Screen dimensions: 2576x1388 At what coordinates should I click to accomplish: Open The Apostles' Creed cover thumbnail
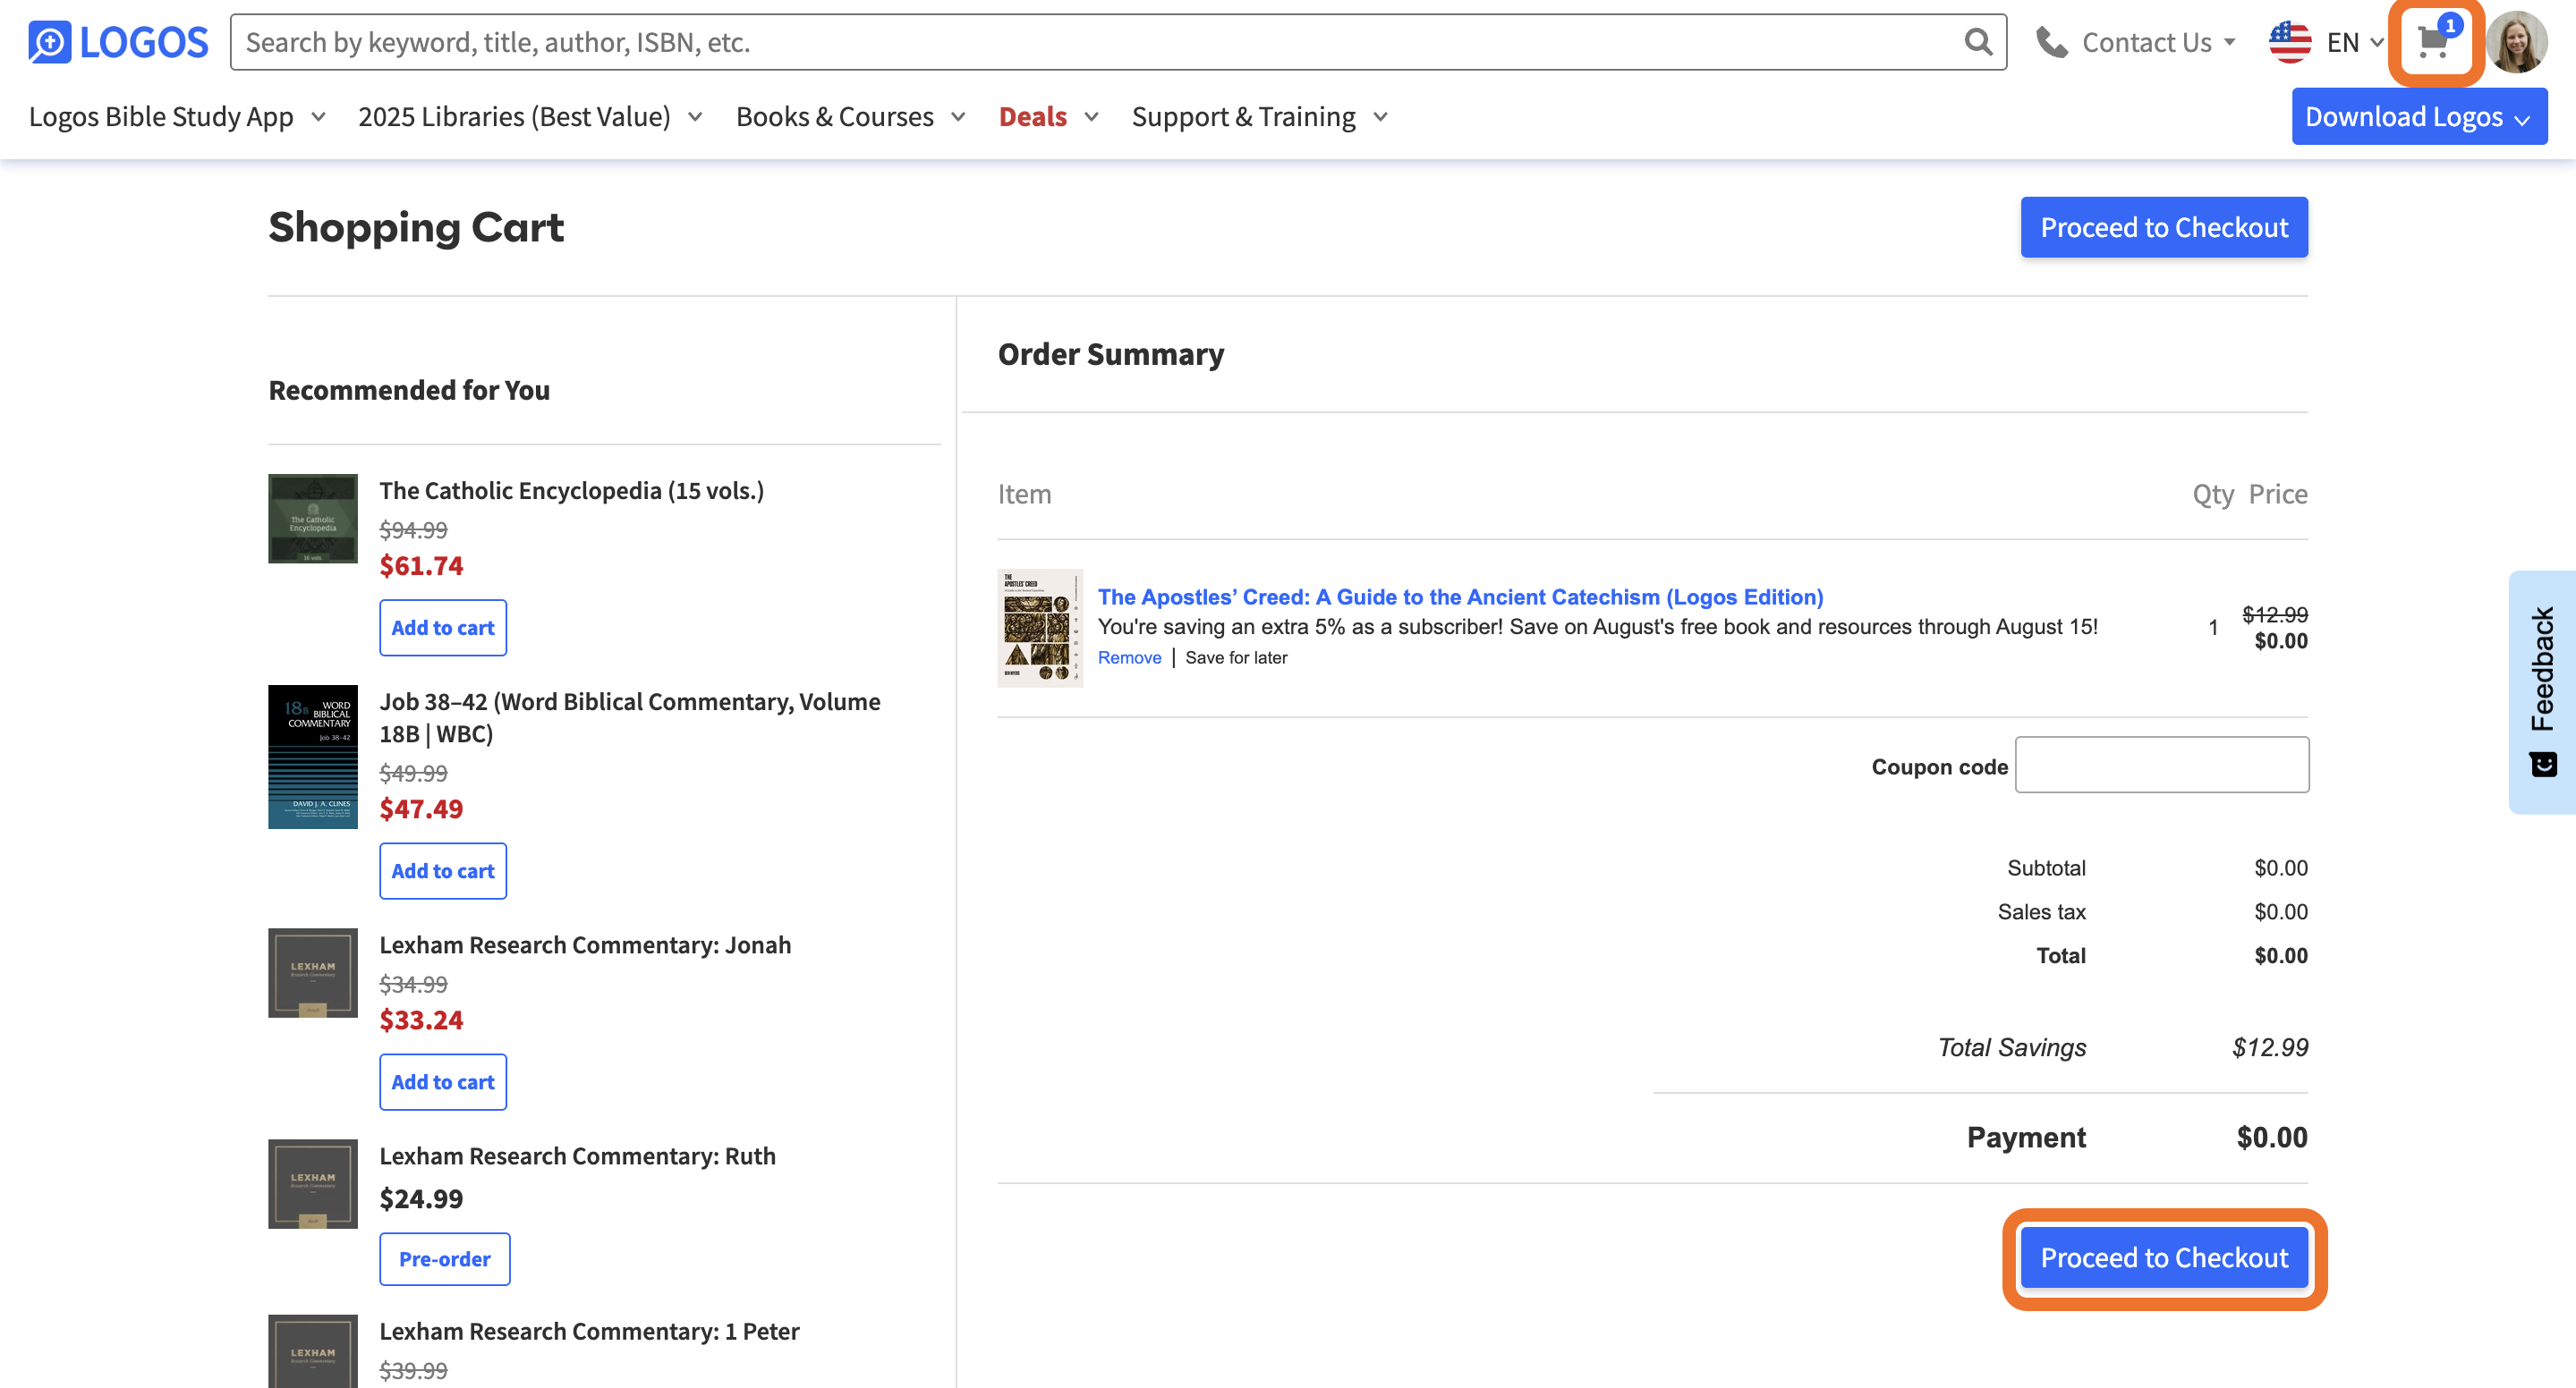click(x=1040, y=628)
